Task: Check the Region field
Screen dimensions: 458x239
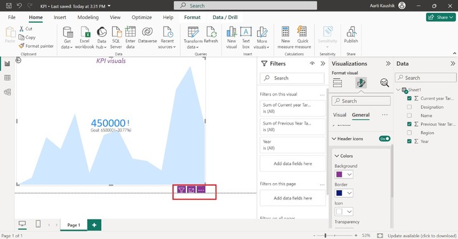Action: (x=409, y=133)
